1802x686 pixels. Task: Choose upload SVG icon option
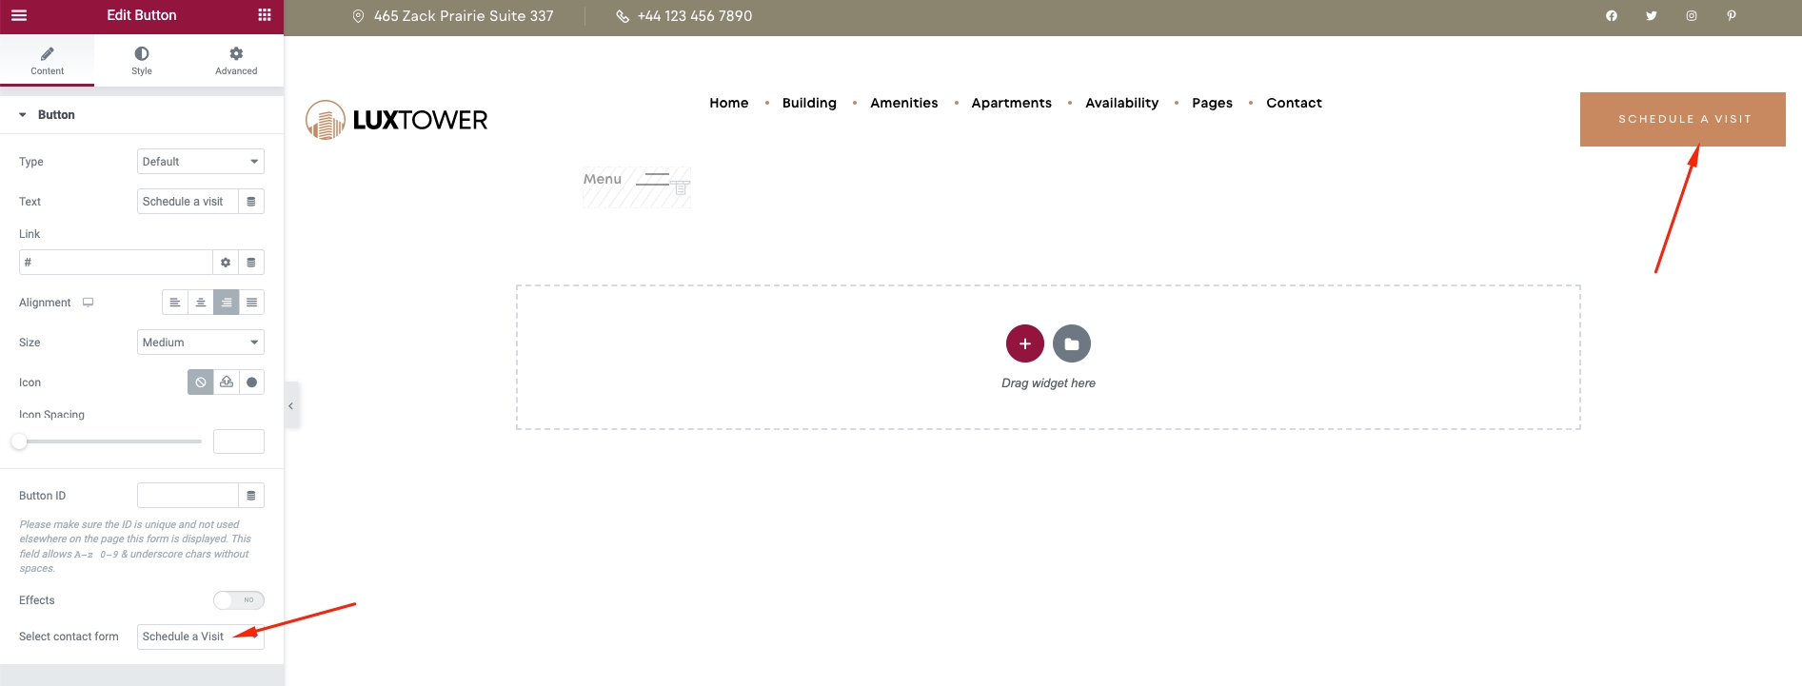point(227,382)
